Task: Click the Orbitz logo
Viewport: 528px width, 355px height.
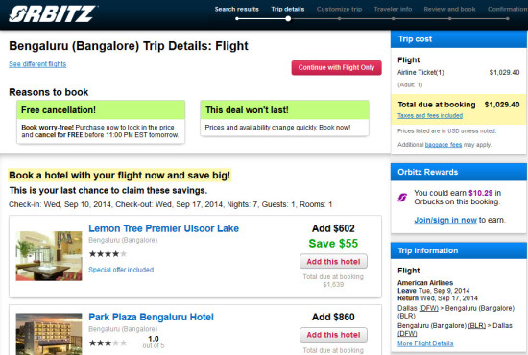Action: [x=53, y=13]
